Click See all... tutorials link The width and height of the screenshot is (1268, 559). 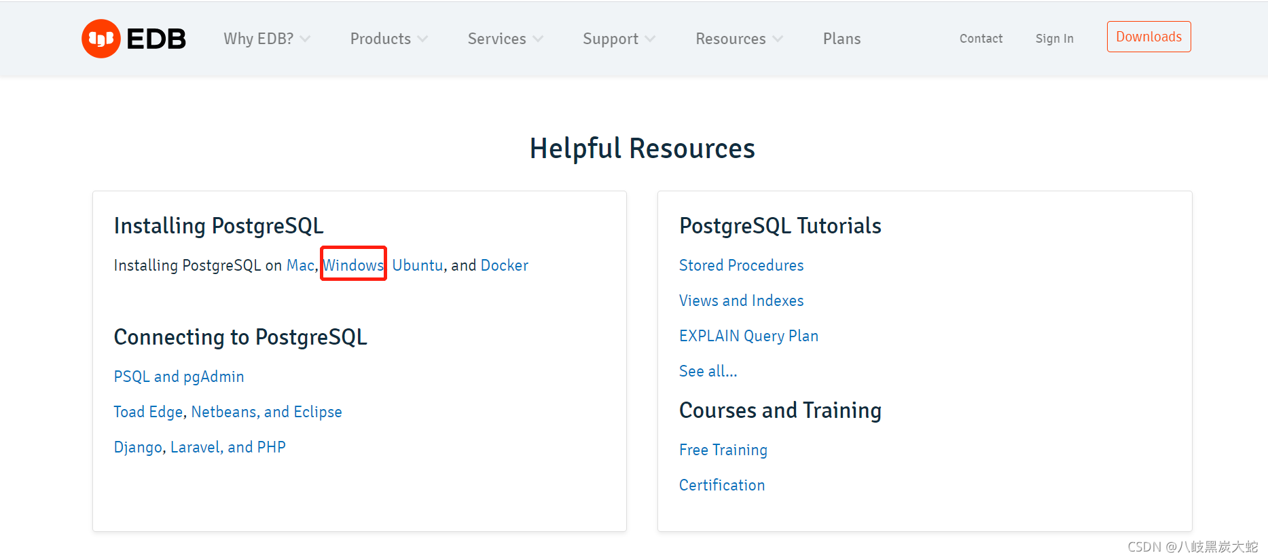(x=708, y=371)
